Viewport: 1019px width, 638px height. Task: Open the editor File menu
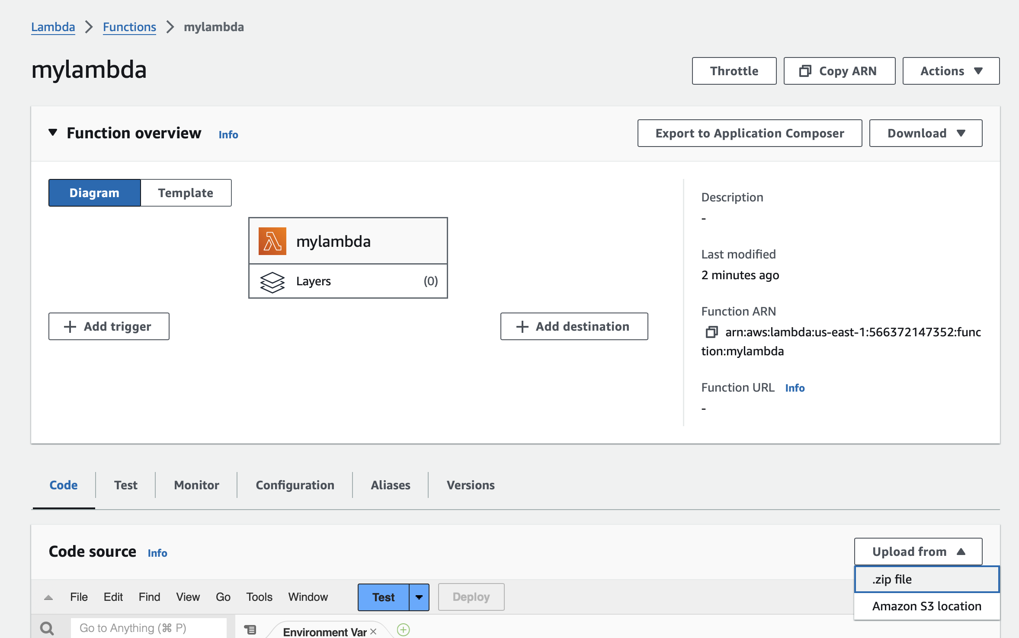click(x=79, y=597)
